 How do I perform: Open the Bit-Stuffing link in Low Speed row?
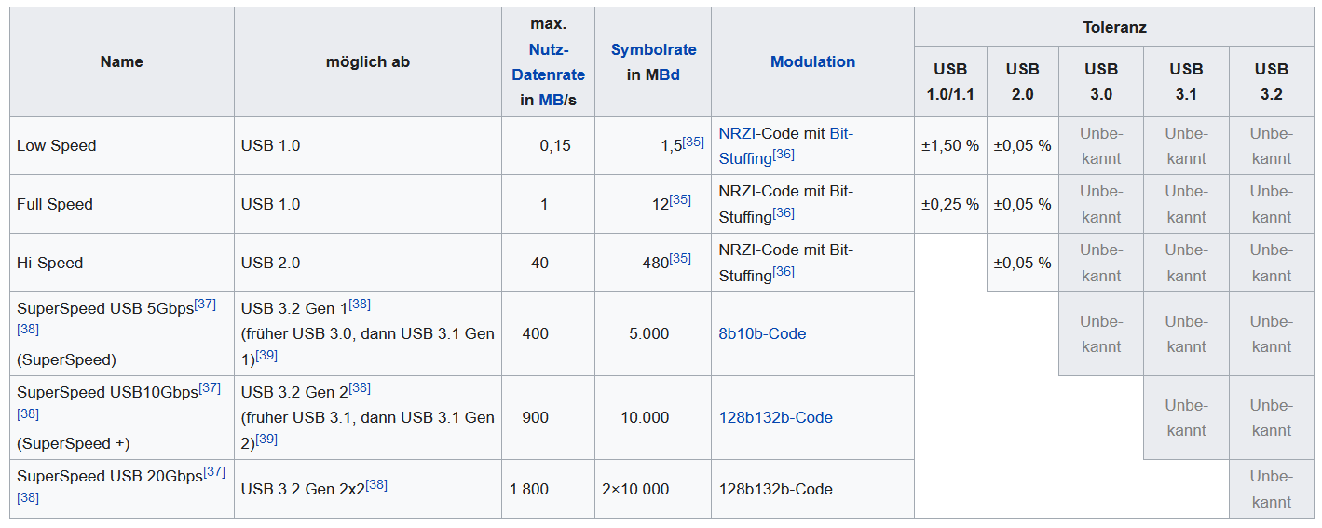coord(785,145)
